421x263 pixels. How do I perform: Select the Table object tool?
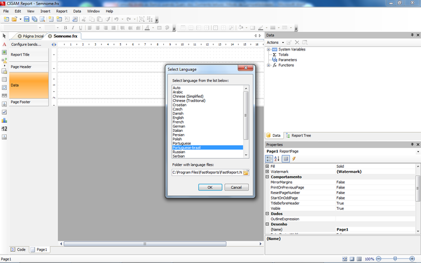pyautogui.click(x=4, y=80)
